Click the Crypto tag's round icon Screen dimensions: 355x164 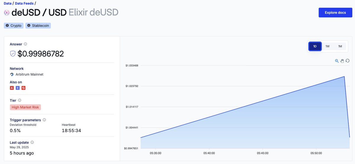point(7,26)
